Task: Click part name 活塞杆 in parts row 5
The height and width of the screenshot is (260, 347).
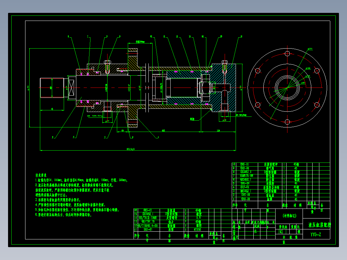Action: (270, 183)
